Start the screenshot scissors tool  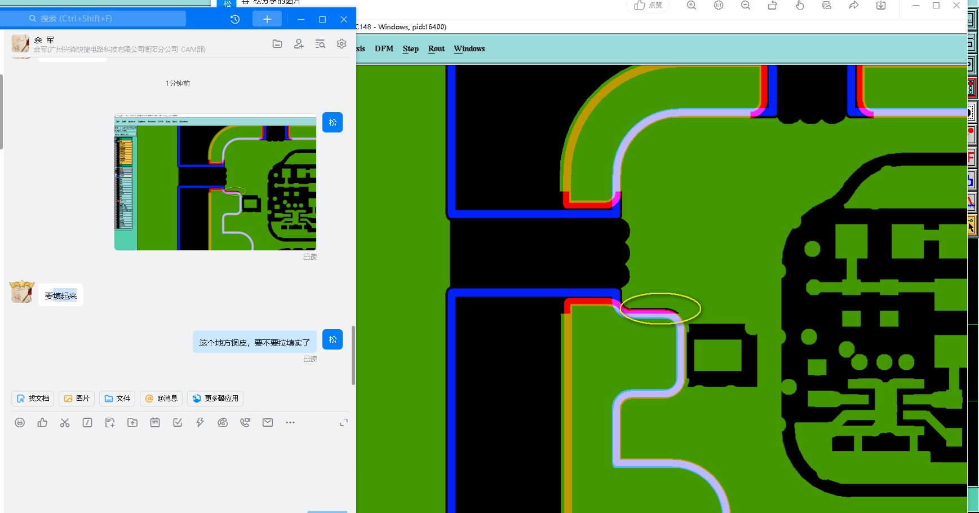(x=65, y=423)
